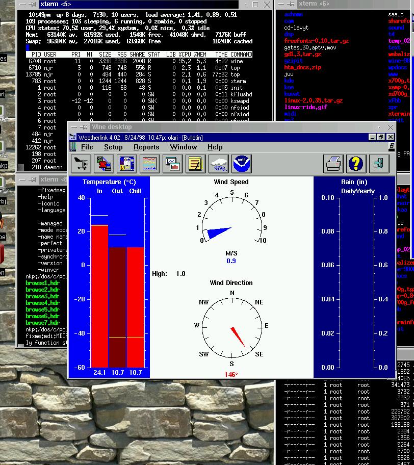Click the exit door toolbar icon
Image resolution: width=414 pixels, height=465 pixels.
tap(379, 163)
